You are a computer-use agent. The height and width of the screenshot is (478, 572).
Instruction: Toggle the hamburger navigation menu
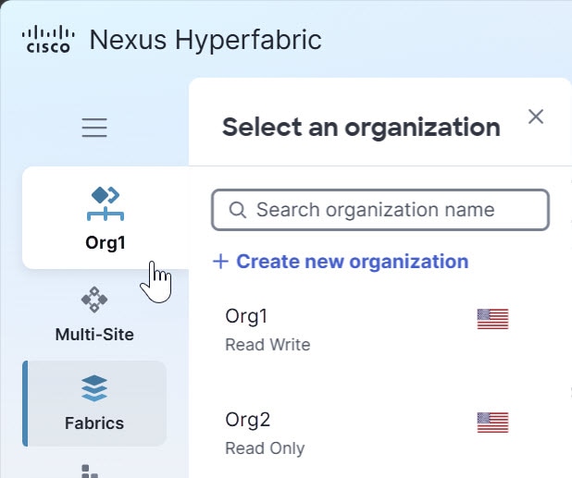94,128
